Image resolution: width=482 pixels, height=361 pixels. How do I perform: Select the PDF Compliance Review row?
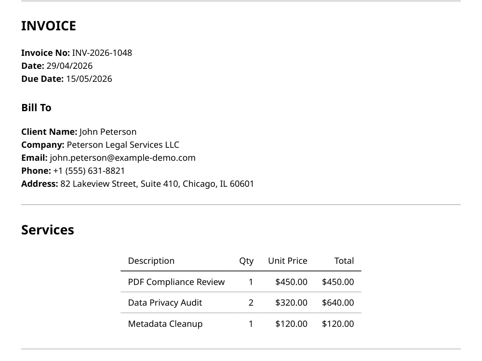click(241, 282)
